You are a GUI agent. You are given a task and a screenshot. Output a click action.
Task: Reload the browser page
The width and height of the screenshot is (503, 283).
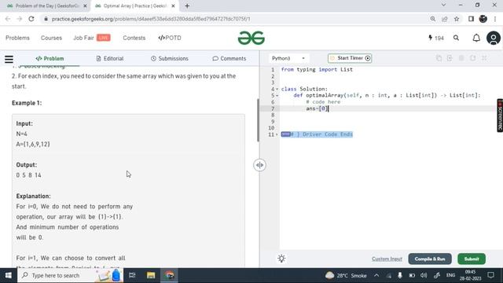(x=31, y=19)
